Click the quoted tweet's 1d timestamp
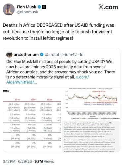The image size is (123, 166). [81, 55]
